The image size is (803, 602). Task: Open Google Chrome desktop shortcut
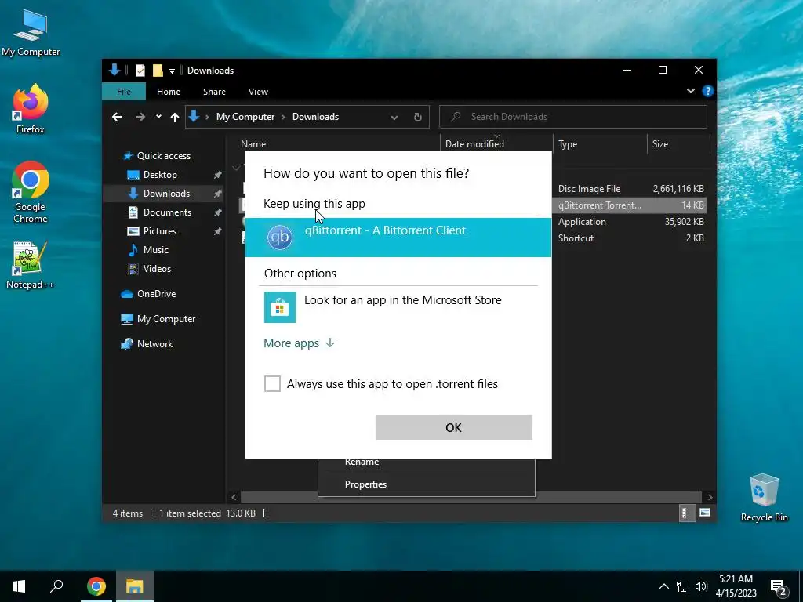point(31,193)
